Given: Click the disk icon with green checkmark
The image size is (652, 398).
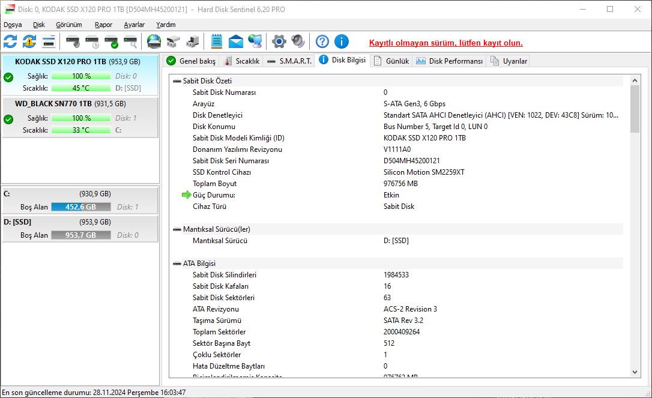Looking at the screenshot, I should [111, 41].
